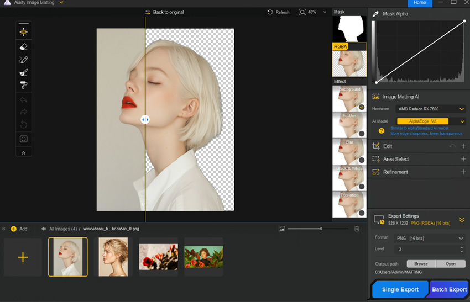Collapse Export Settings with double chevron
This screenshot has width=470, height=302.
click(462, 220)
